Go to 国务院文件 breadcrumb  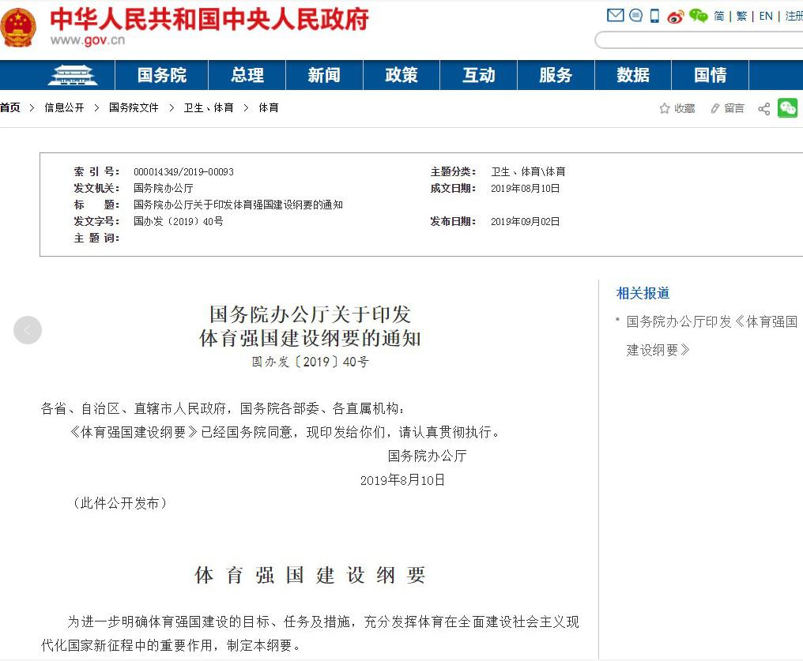click(x=134, y=107)
